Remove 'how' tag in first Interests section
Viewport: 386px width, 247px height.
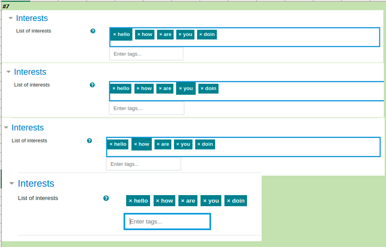[x=145, y=35]
